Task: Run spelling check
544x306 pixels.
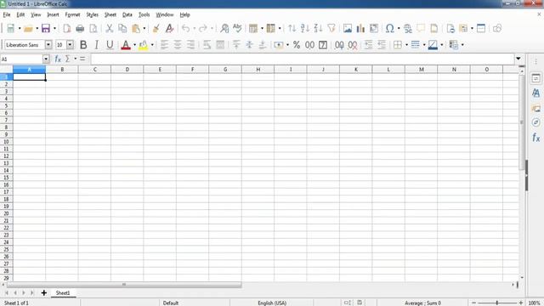Action: coord(237,28)
